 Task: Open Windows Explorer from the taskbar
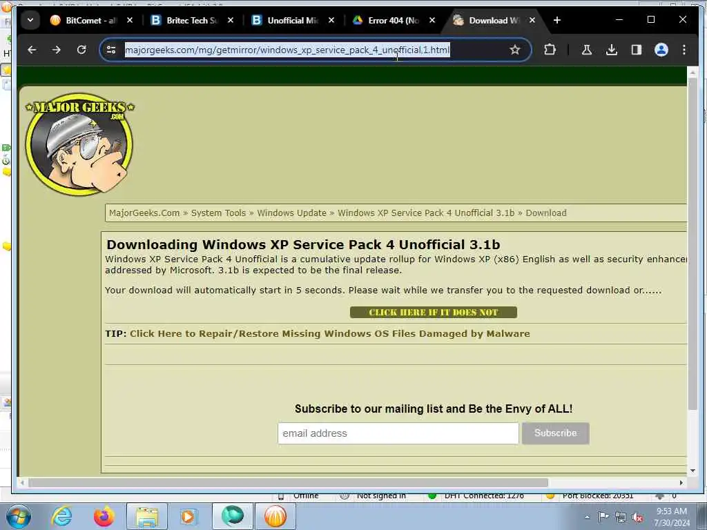(x=147, y=516)
